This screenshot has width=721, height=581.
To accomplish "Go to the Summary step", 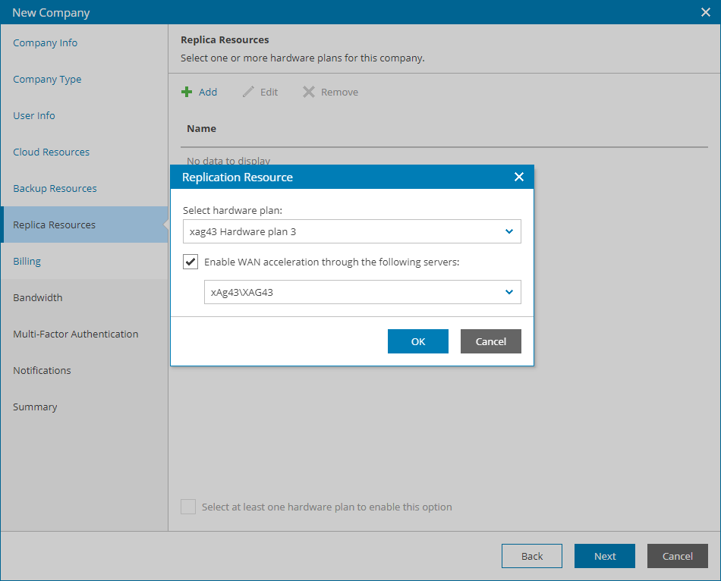I will pos(35,407).
